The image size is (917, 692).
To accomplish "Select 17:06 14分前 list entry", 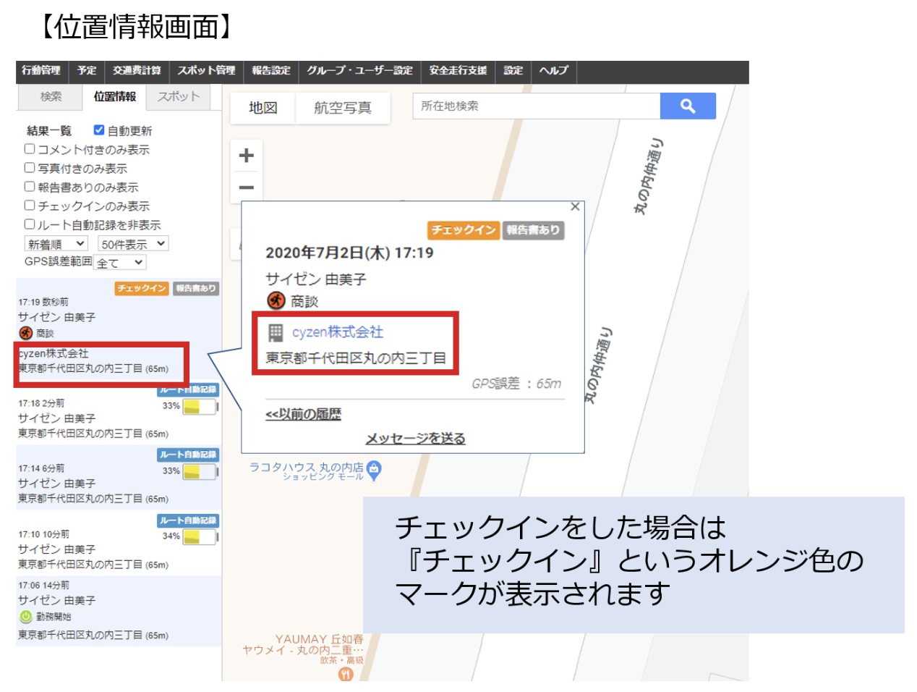I will [x=119, y=610].
